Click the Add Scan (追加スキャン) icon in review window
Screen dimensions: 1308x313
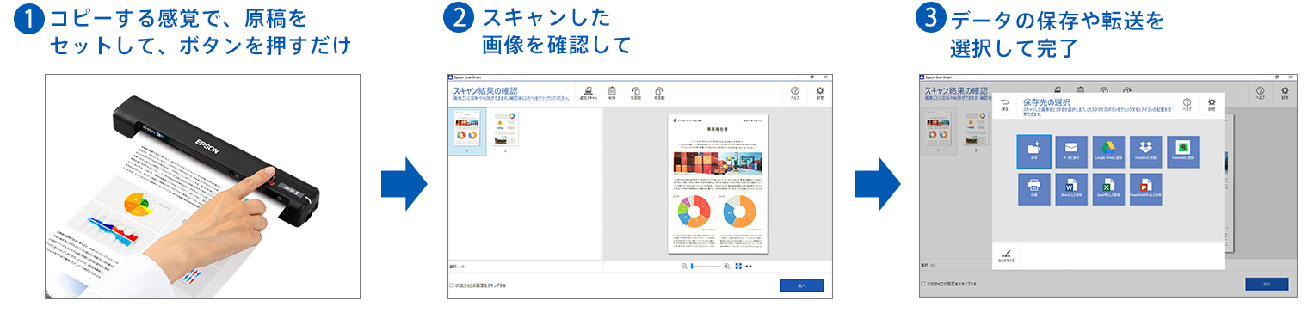pos(589,93)
